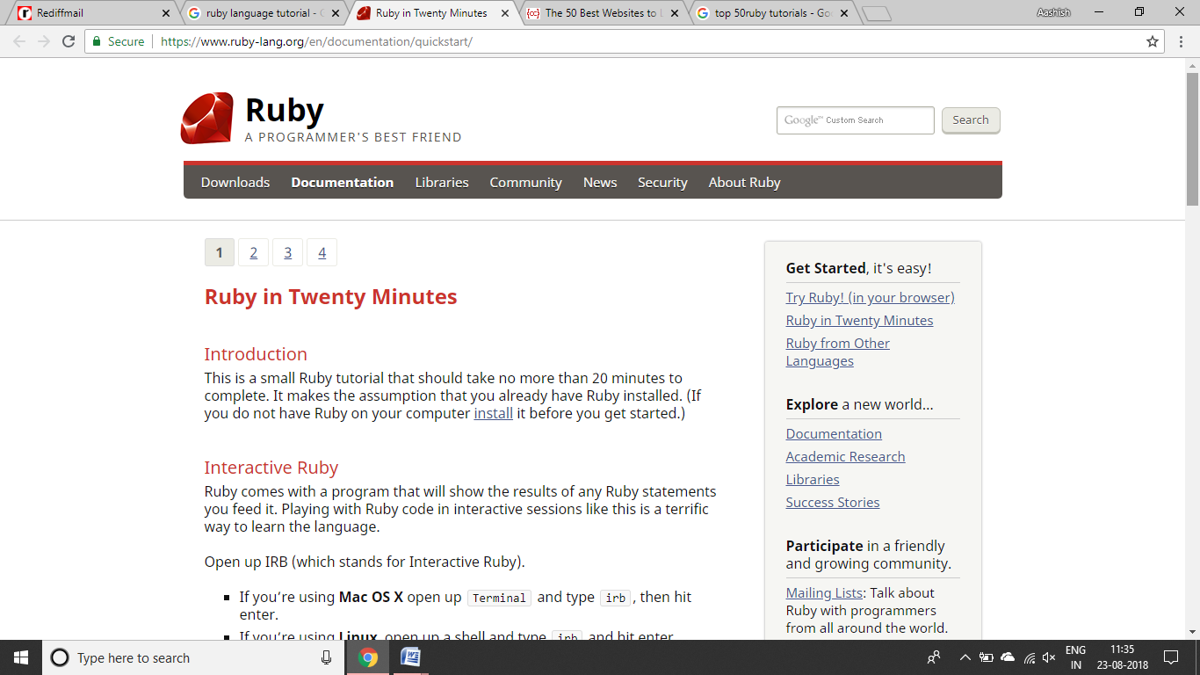
Task: Switch to the Rediffmail tab
Action: pos(88,13)
